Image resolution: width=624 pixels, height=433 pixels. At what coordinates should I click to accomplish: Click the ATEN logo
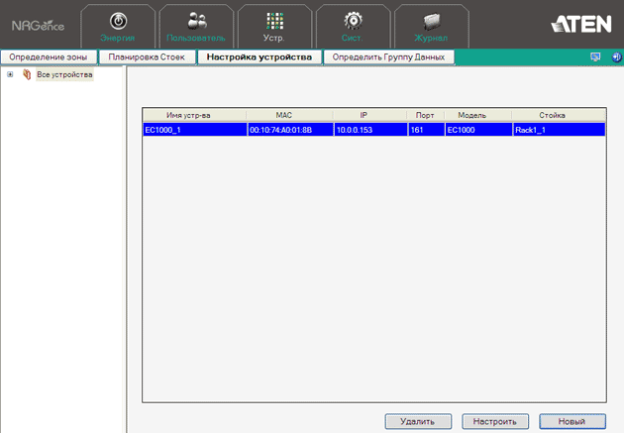[581, 25]
